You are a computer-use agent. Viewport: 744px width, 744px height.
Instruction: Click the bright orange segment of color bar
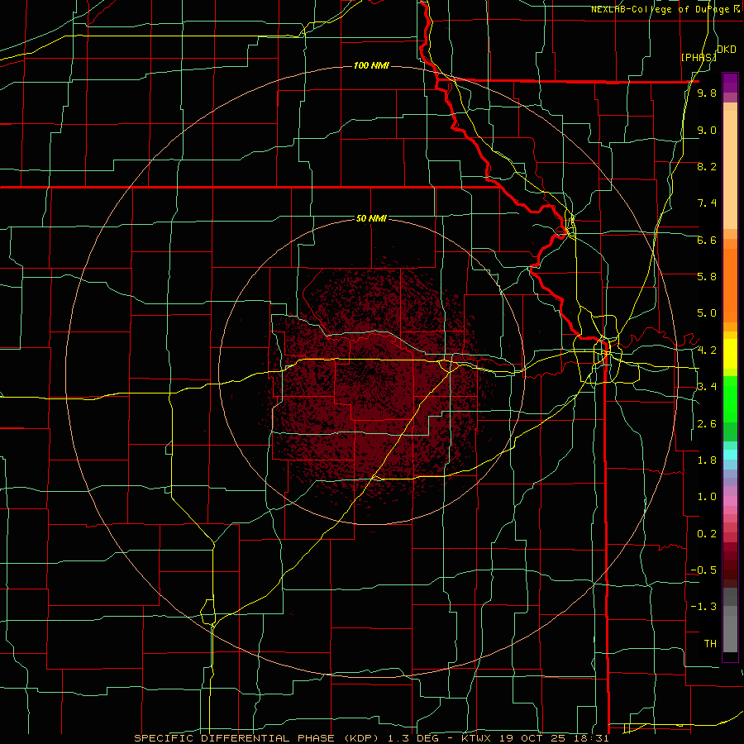pyautogui.click(x=730, y=284)
